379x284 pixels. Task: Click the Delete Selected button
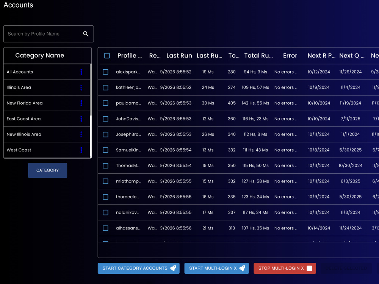pos(346,268)
